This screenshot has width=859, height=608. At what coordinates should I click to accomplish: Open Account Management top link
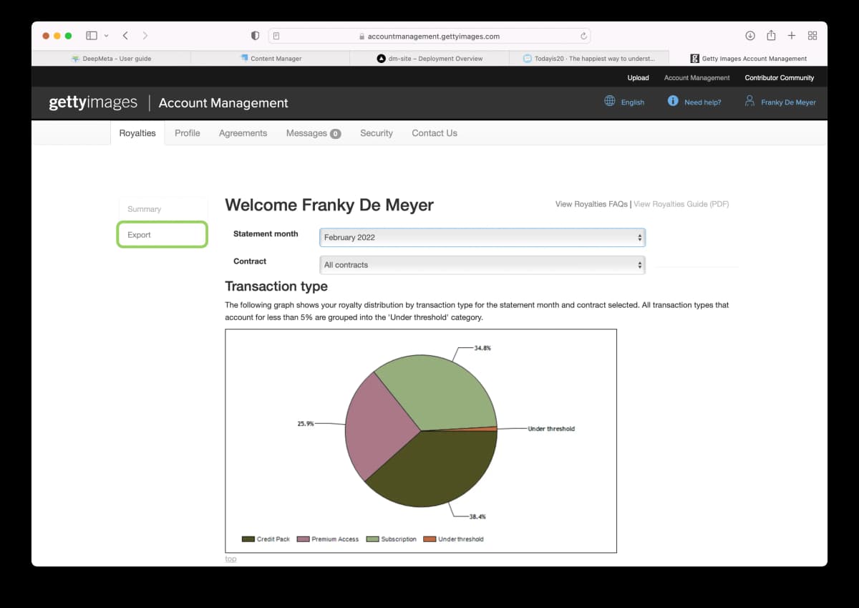click(x=697, y=77)
